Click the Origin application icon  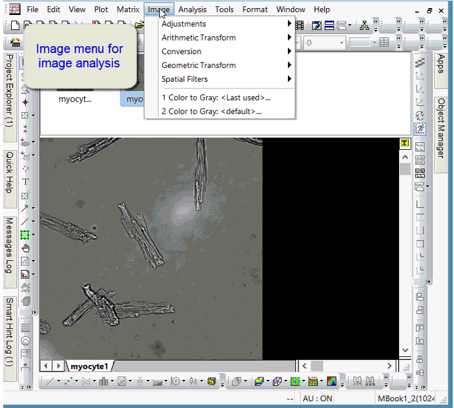(x=14, y=9)
